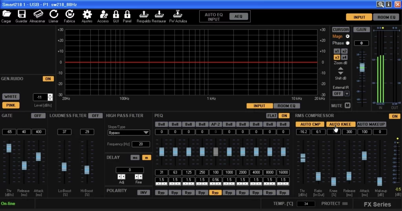Click the FW Actuliza firmware icon

178,14
